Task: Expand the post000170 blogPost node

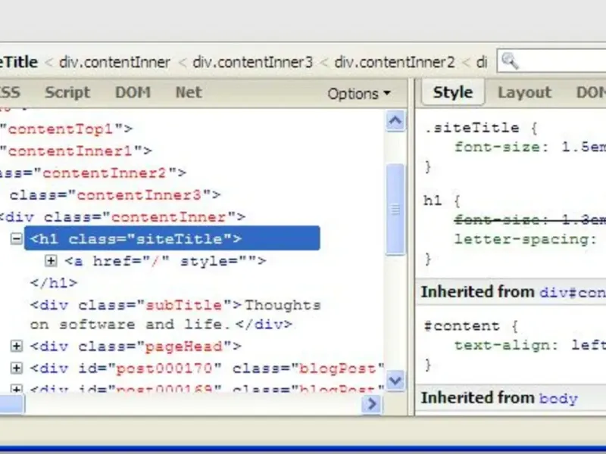Action: point(16,368)
